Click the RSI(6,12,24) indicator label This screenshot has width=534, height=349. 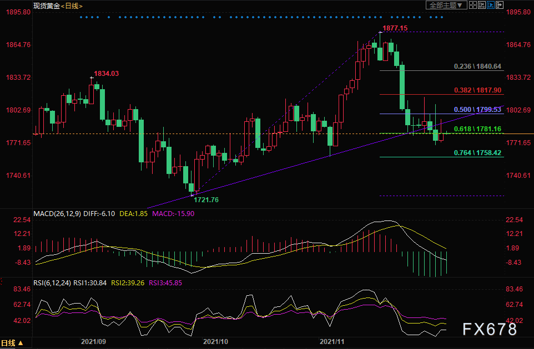pos(52,283)
